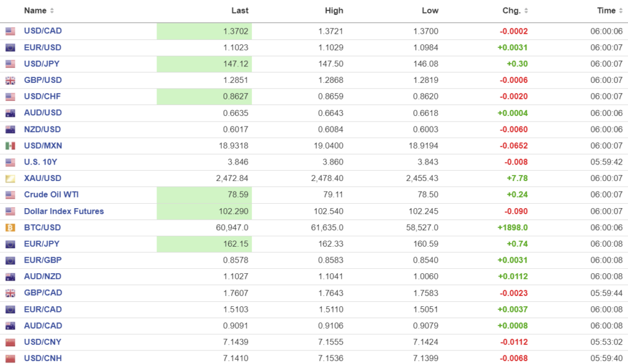Image resolution: width=628 pixels, height=364 pixels.
Task: Sort by Chg. column sort arrows
Action: click(x=526, y=11)
